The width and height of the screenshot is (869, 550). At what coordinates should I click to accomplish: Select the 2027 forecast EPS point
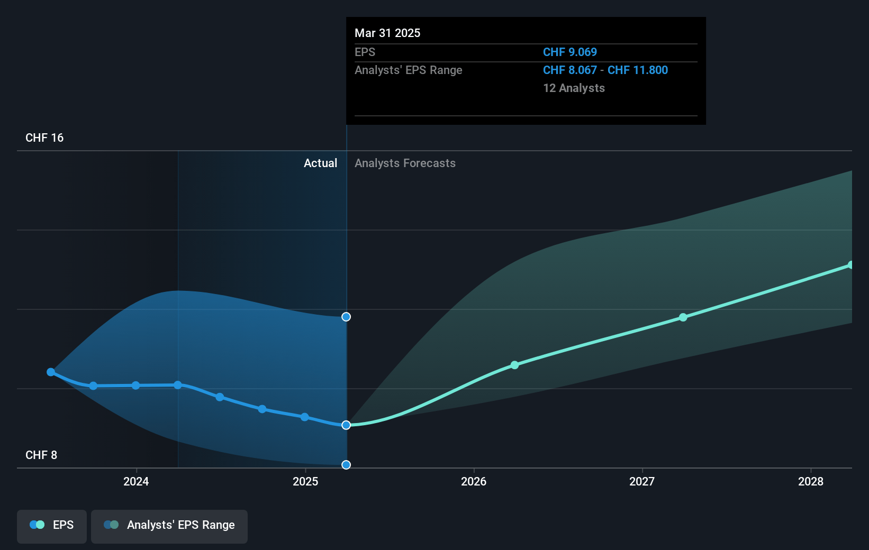(683, 317)
